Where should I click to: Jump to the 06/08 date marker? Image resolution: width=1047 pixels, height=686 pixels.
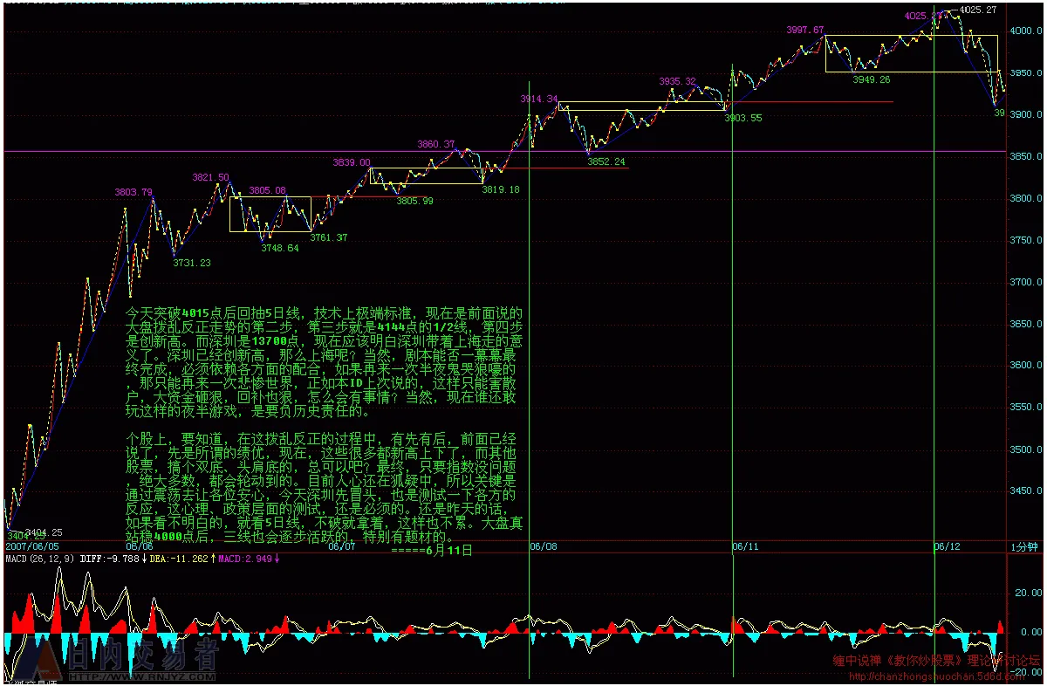click(x=544, y=546)
